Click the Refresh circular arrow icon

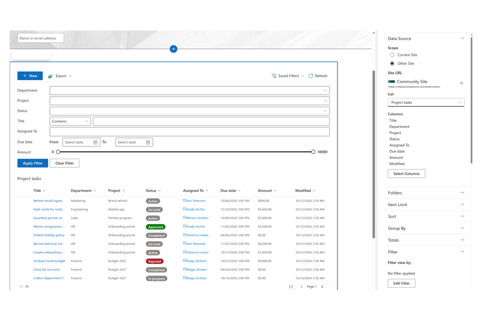[311, 76]
